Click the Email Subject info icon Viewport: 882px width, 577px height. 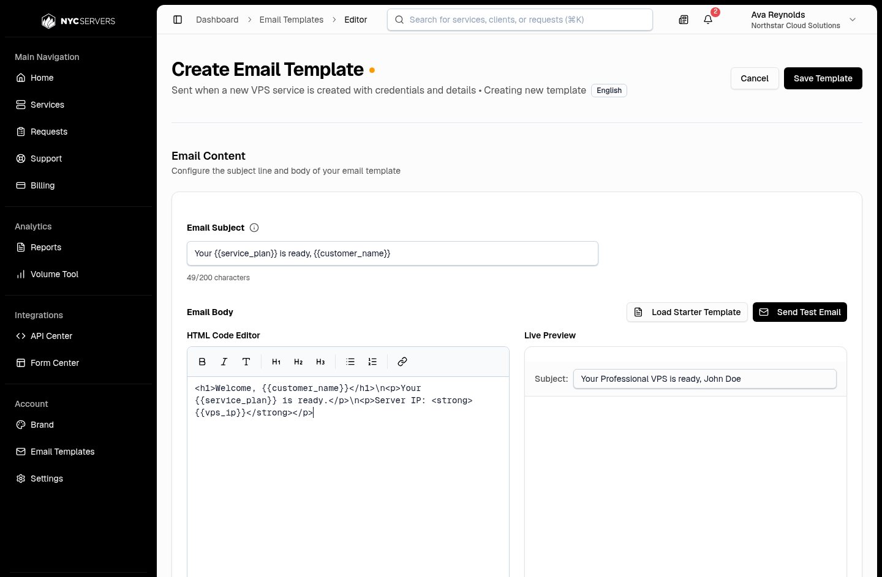click(254, 228)
